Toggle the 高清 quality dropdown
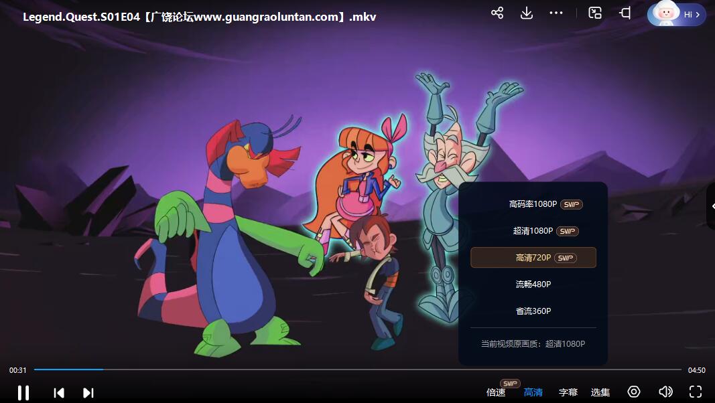This screenshot has width=715, height=403. point(533,392)
